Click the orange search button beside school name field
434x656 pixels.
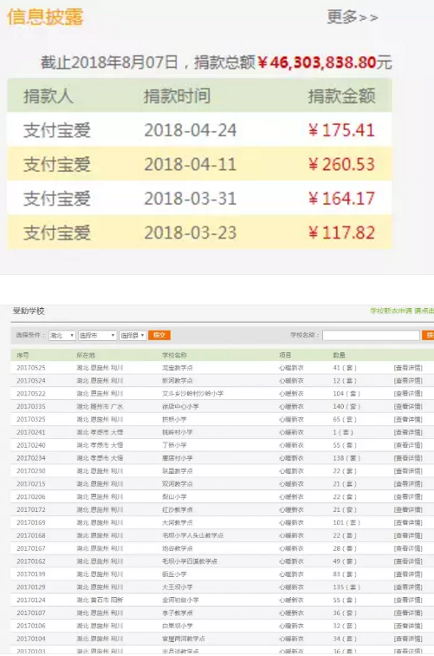(428, 335)
